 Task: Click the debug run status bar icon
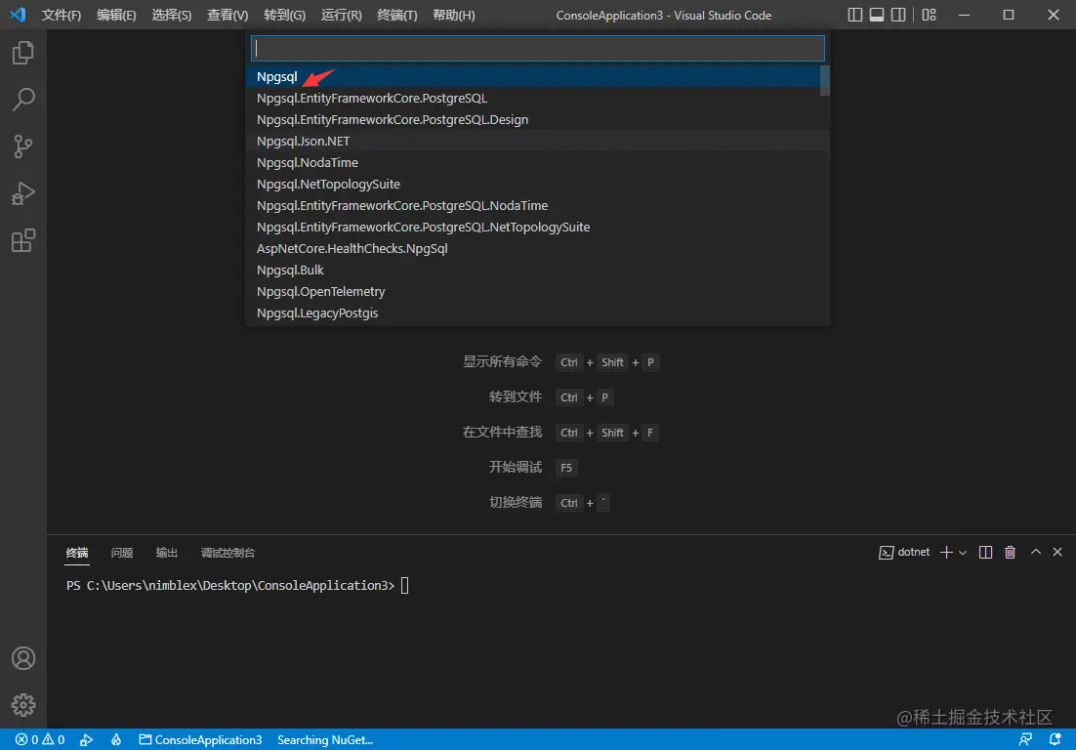87,739
